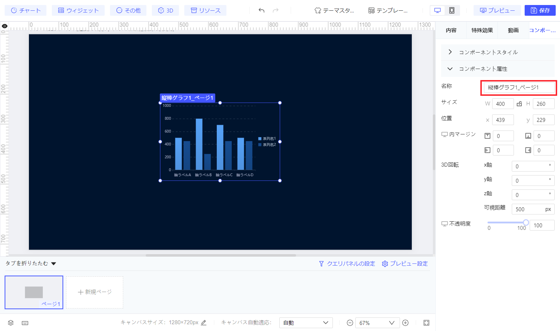This screenshot has height=331, width=560.
Task: Open プレビュー設定 link
Action: pyautogui.click(x=405, y=263)
